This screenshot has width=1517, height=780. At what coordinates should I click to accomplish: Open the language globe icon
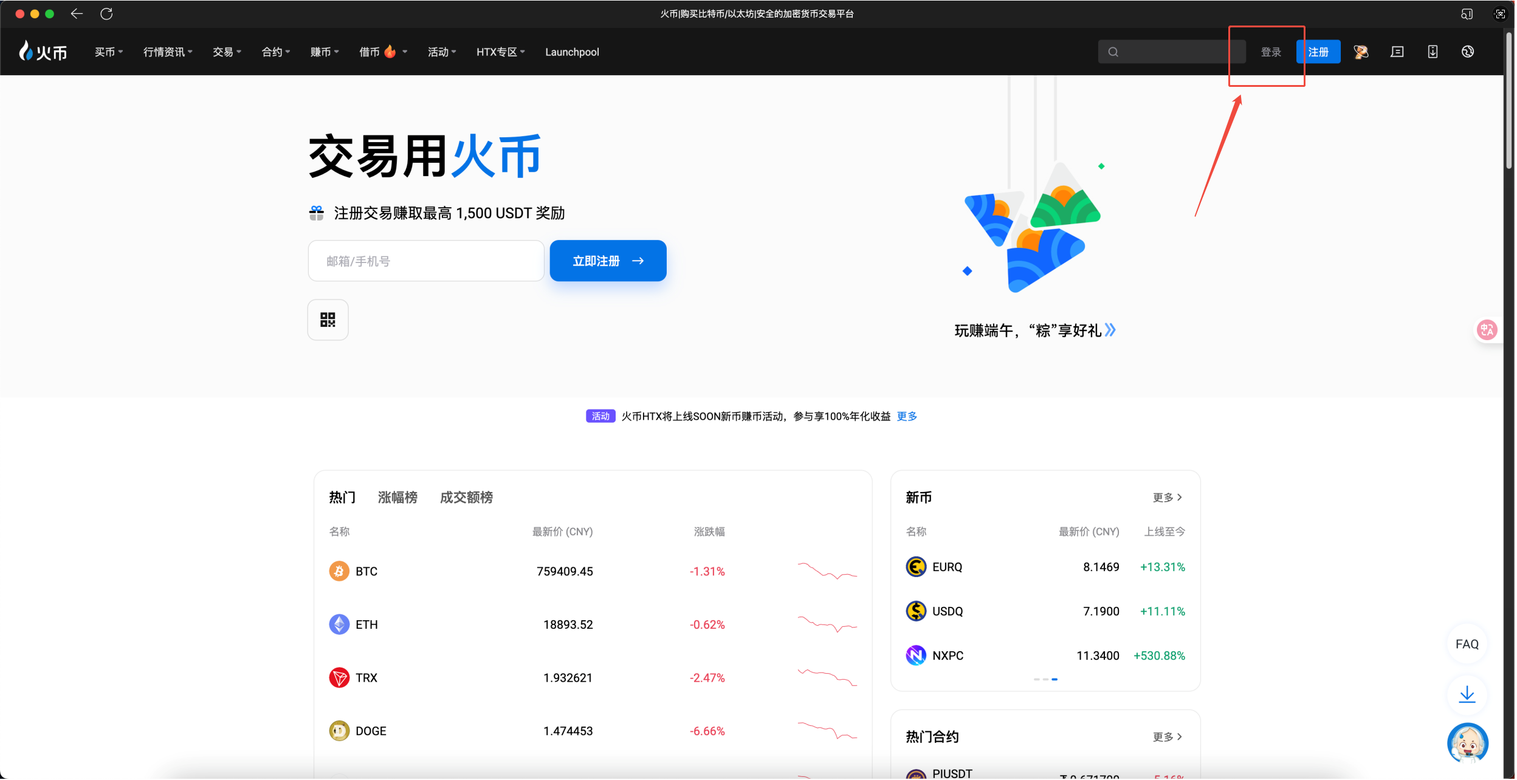pyautogui.click(x=1468, y=52)
